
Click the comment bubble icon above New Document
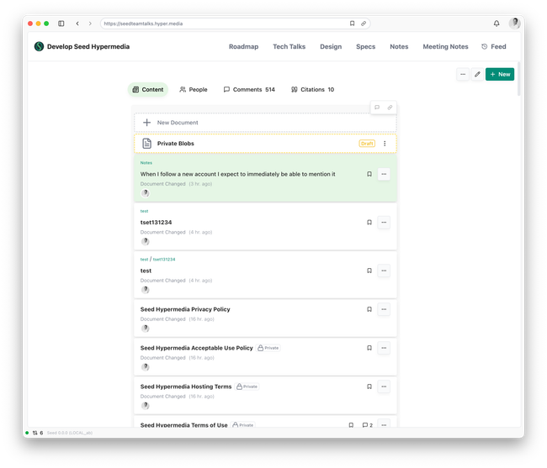pyautogui.click(x=377, y=108)
